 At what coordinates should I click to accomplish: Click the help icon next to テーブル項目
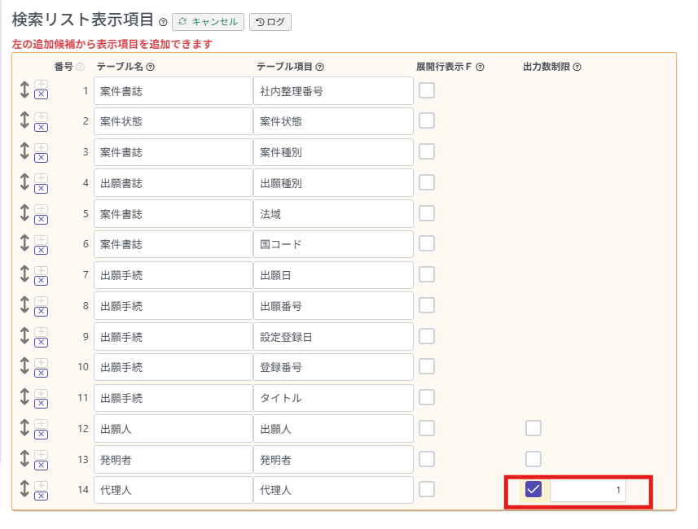point(320,67)
